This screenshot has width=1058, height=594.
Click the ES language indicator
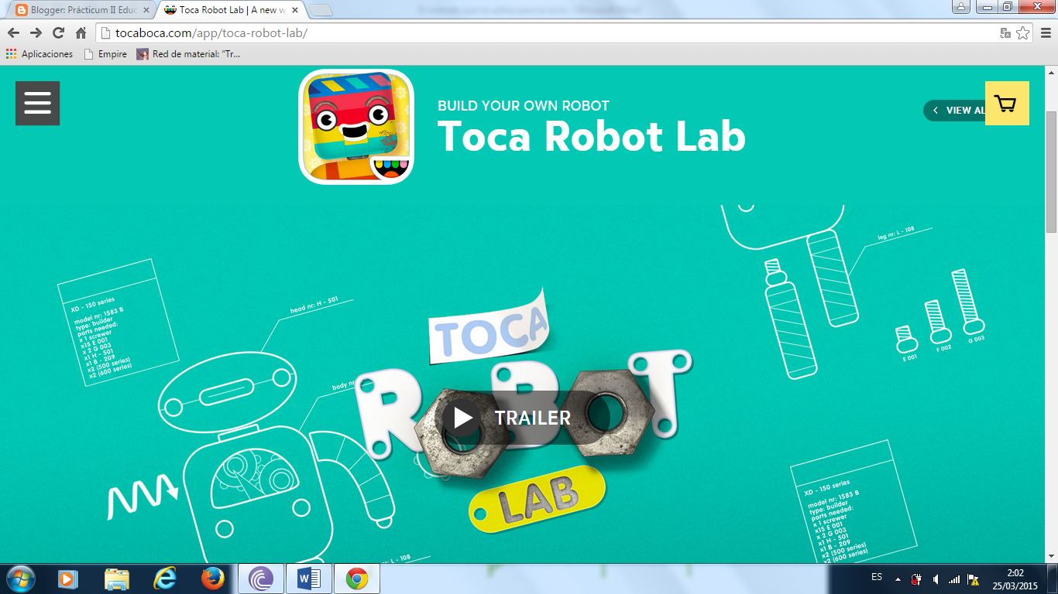click(877, 577)
